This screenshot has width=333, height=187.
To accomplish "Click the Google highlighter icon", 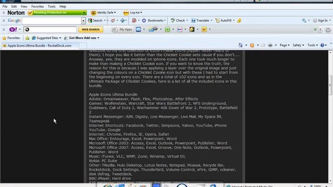I will 239,21.
